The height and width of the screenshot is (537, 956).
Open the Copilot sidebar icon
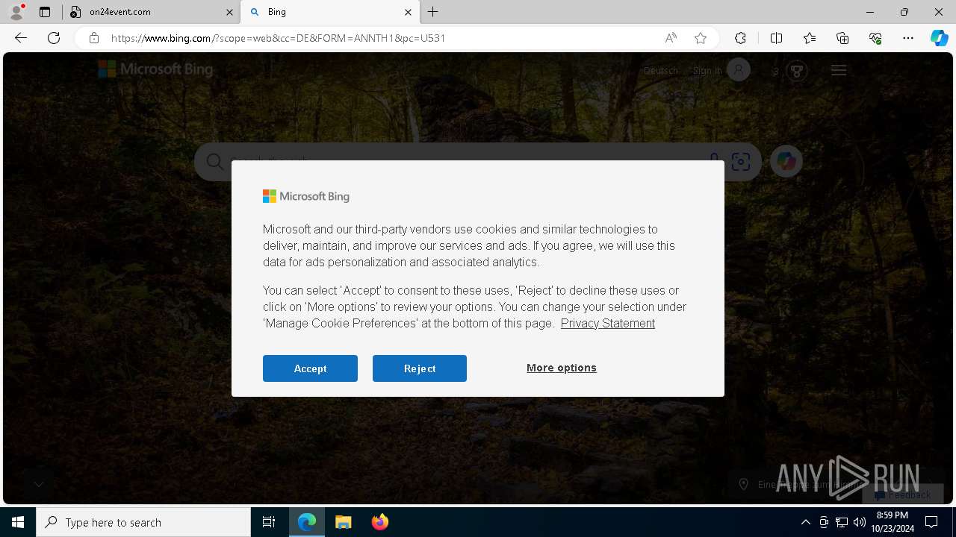(939, 38)
